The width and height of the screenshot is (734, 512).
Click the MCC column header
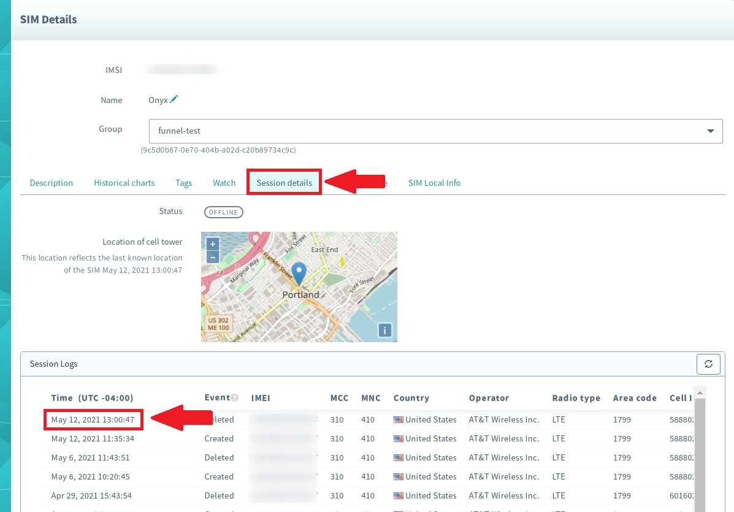[339, 398]
